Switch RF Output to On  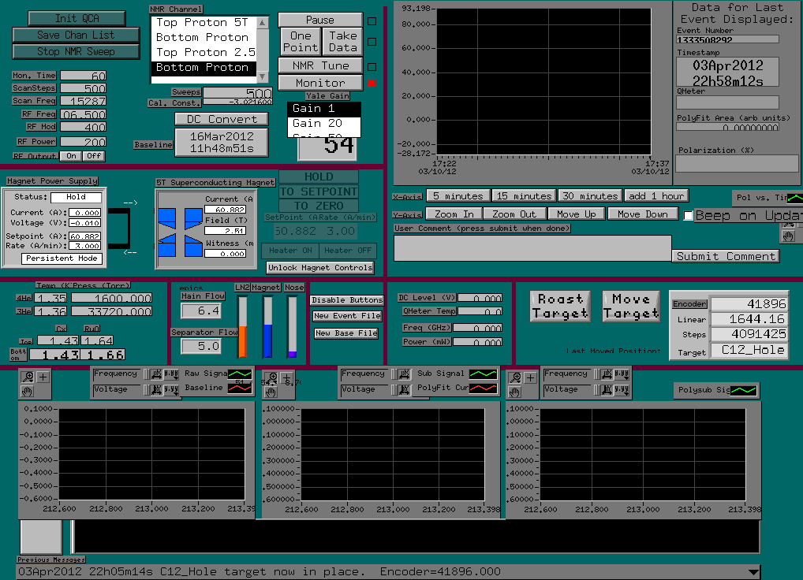pyautogui.click(x=71, y=156)
